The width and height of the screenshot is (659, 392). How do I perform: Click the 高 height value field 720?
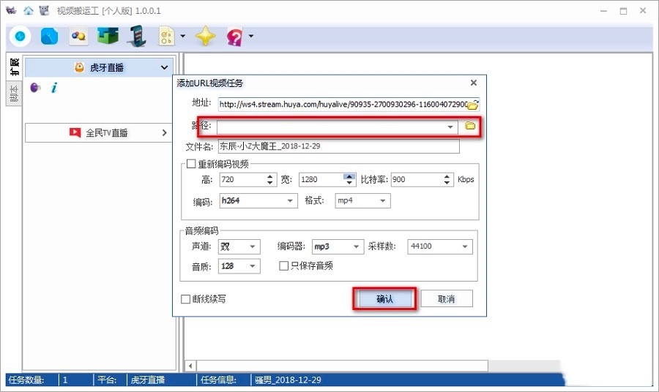pos(243,180)
